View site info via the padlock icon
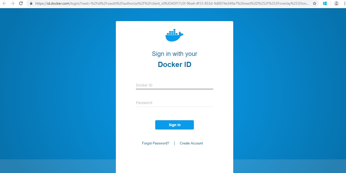Viewport: 346px width, 173px height. click(31, 3)
